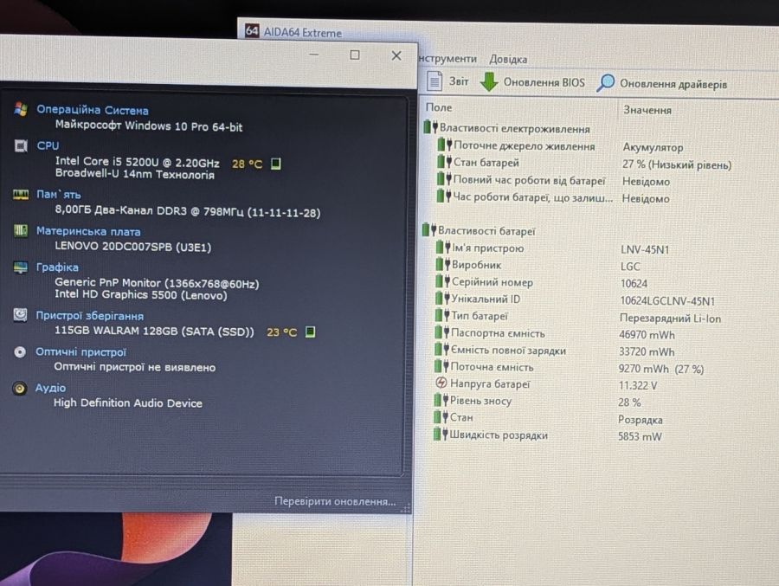This screenshot has width=779, height=586.
Task: Click the monitor icon next to Графіка
Action: click(x=21, y=267)
